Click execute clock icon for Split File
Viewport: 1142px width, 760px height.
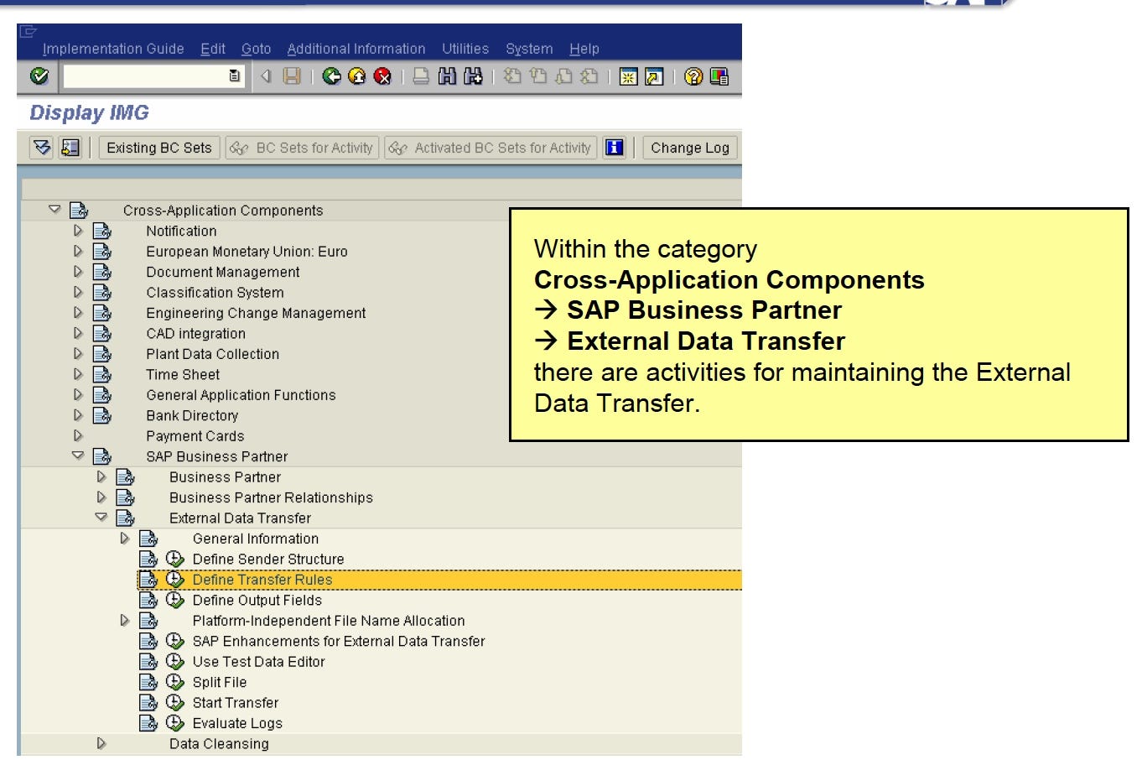click(x=174, y=683)
